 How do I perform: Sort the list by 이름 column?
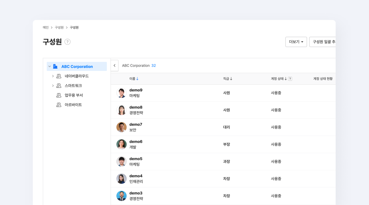(x=134, y=79)
